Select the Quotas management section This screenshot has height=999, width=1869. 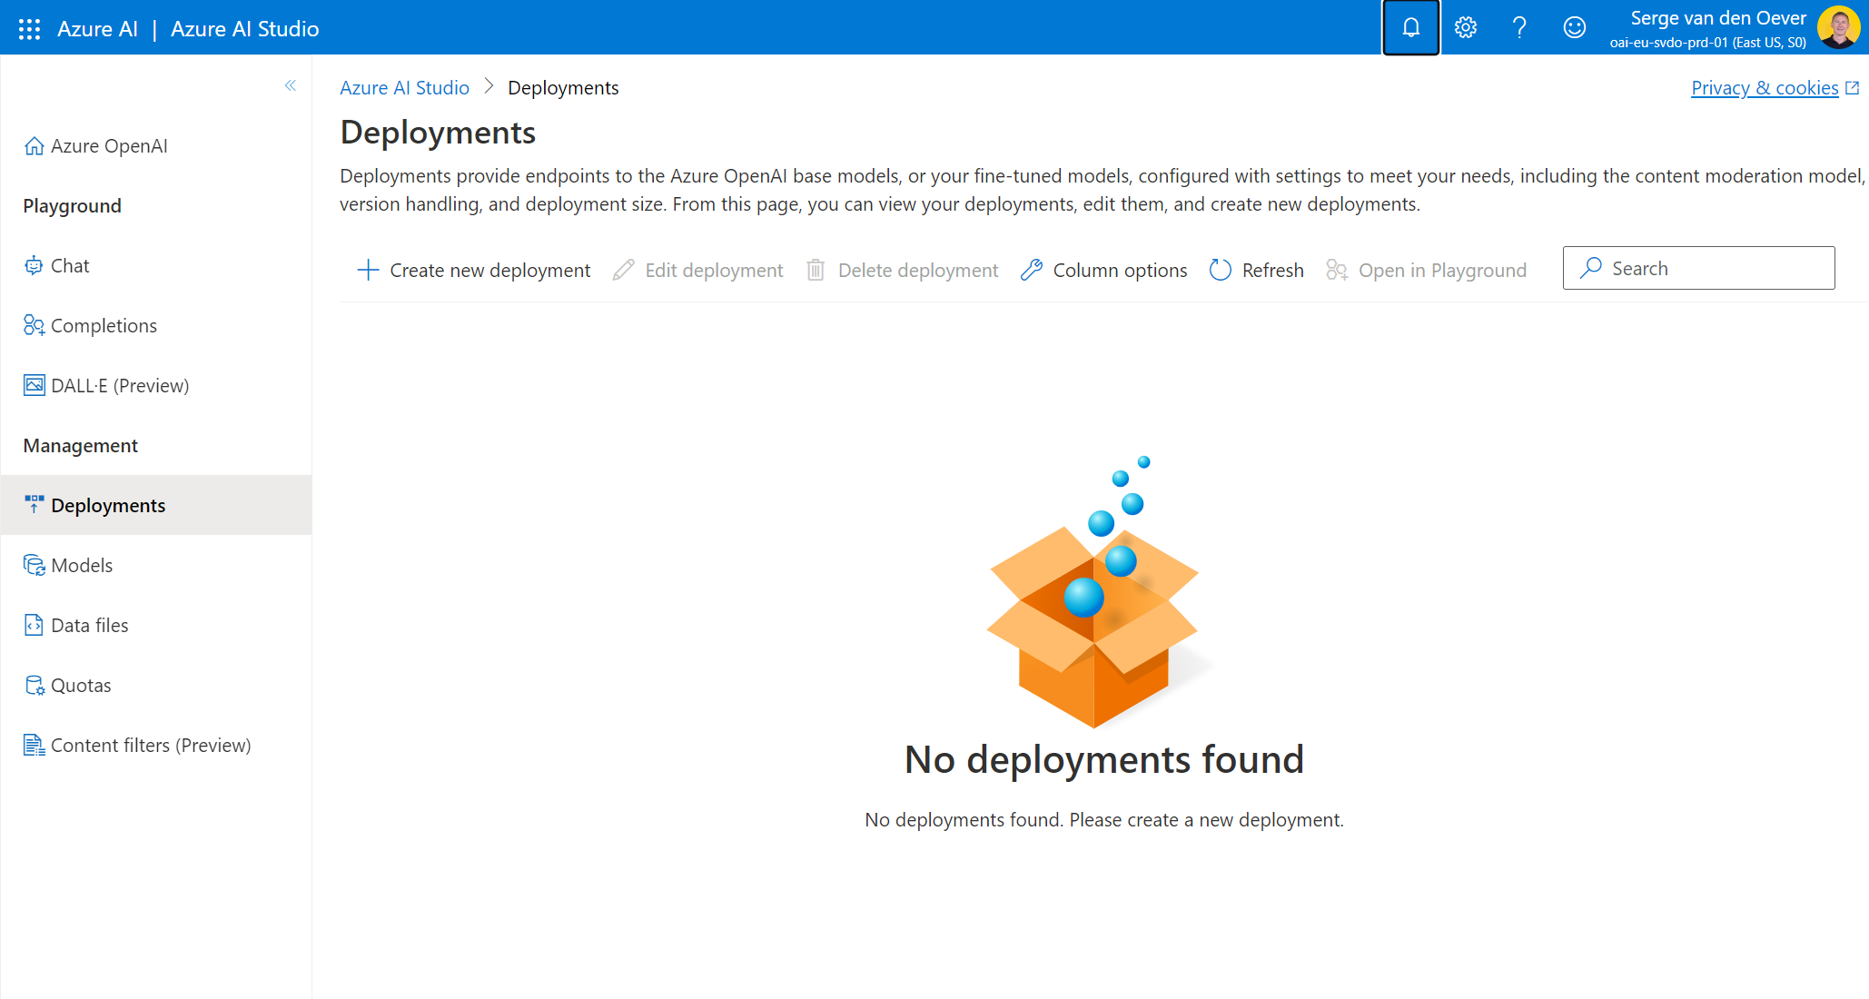tap(80, 685)
